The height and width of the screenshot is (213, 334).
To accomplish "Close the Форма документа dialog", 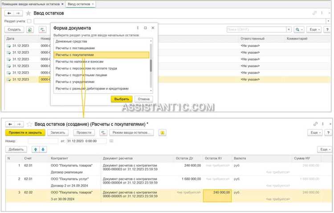I will click(153, 28).
